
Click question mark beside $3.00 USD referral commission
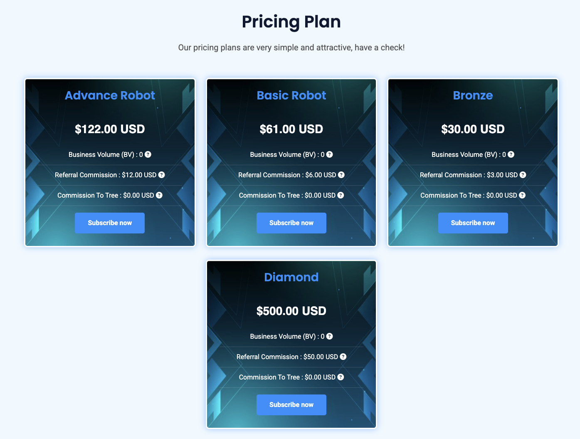pyautogui.click(x=523, y=175)
